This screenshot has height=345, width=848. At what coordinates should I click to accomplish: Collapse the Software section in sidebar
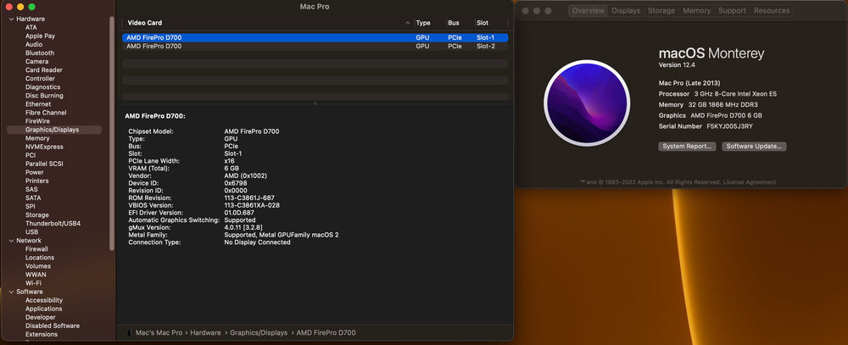click(x=11, y=292)
